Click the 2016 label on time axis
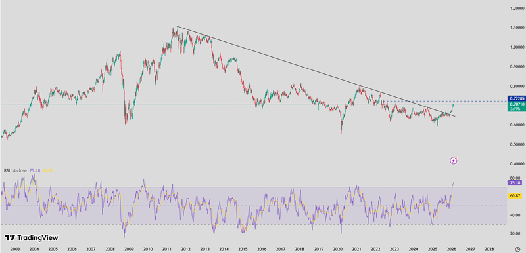The width and height of the screenshot is (526, 253). tap(262, 249)
